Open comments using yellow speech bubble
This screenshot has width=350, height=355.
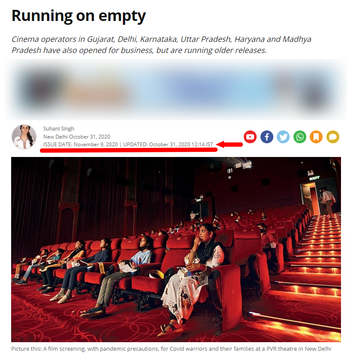point(333,137)
